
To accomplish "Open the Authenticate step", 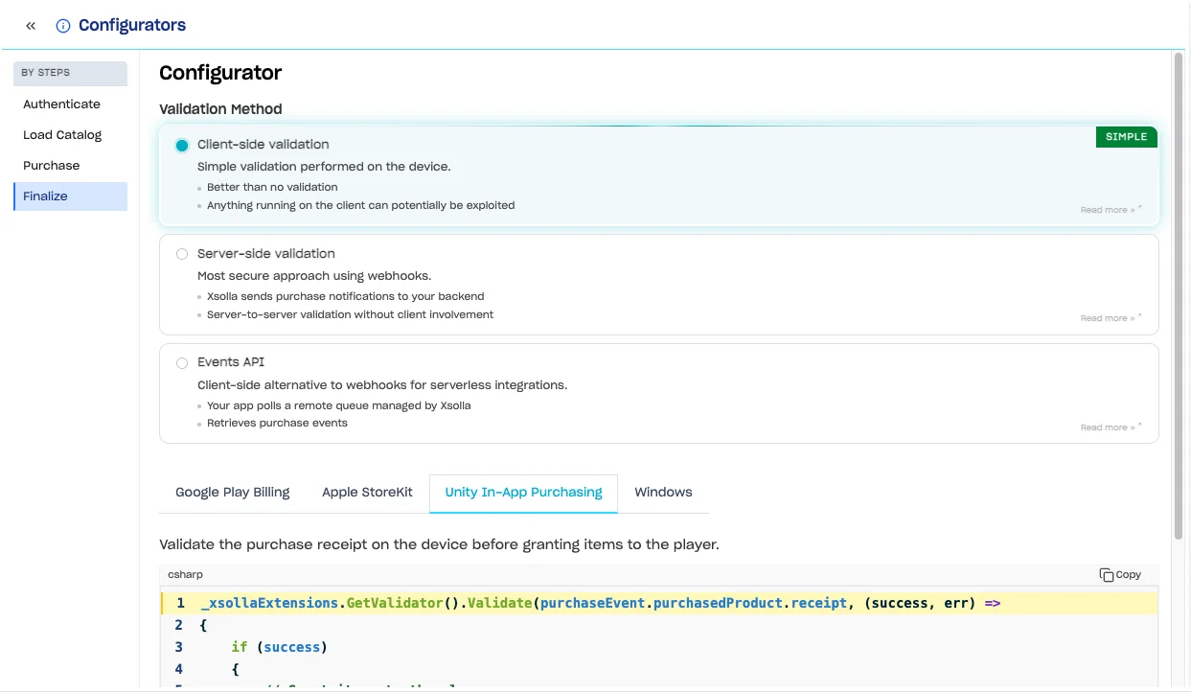I will [70, 104].
